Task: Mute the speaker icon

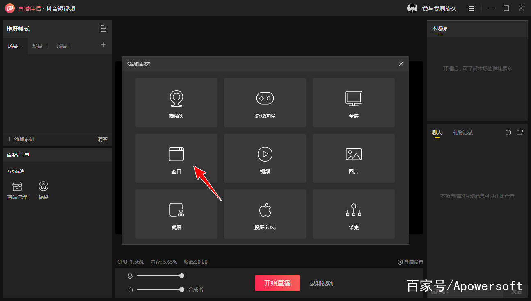Action: 130,290
